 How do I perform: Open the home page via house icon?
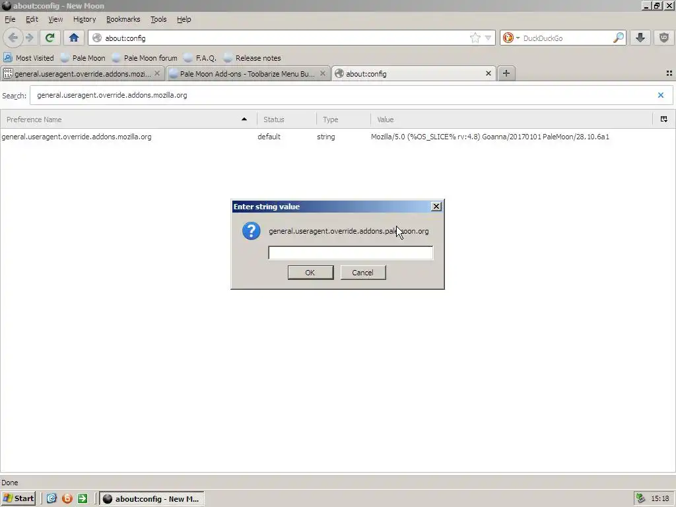click(x=74, y=38)
